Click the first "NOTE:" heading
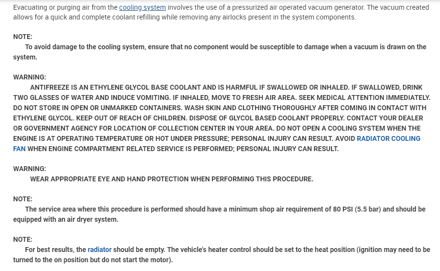This screenshot has width=440, height=271. (x=22, y=37)
